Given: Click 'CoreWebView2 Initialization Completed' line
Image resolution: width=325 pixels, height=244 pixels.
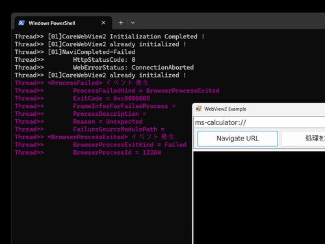Looking at the screenshot, I should 109,36.
